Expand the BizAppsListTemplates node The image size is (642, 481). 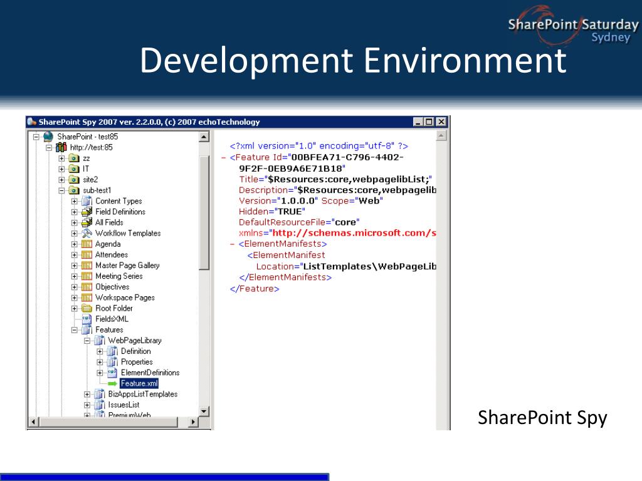click(x=87, y=395)
